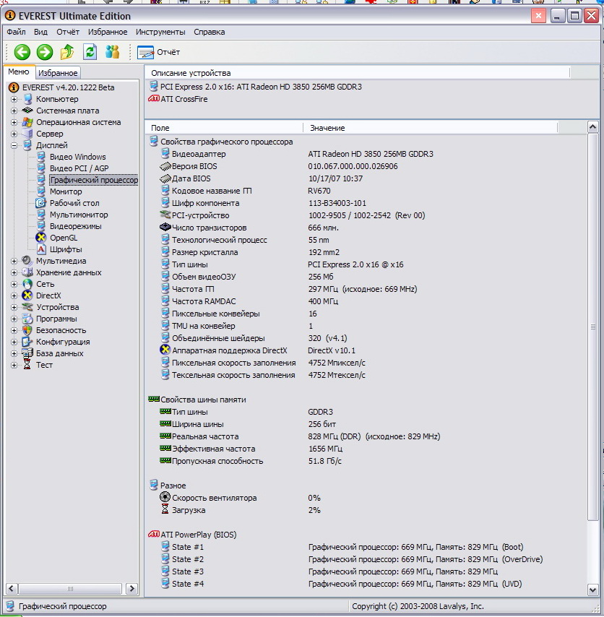604x617 pixels.
Task: Click the green Back arrow toolbar icon
Action: point(22,52)
